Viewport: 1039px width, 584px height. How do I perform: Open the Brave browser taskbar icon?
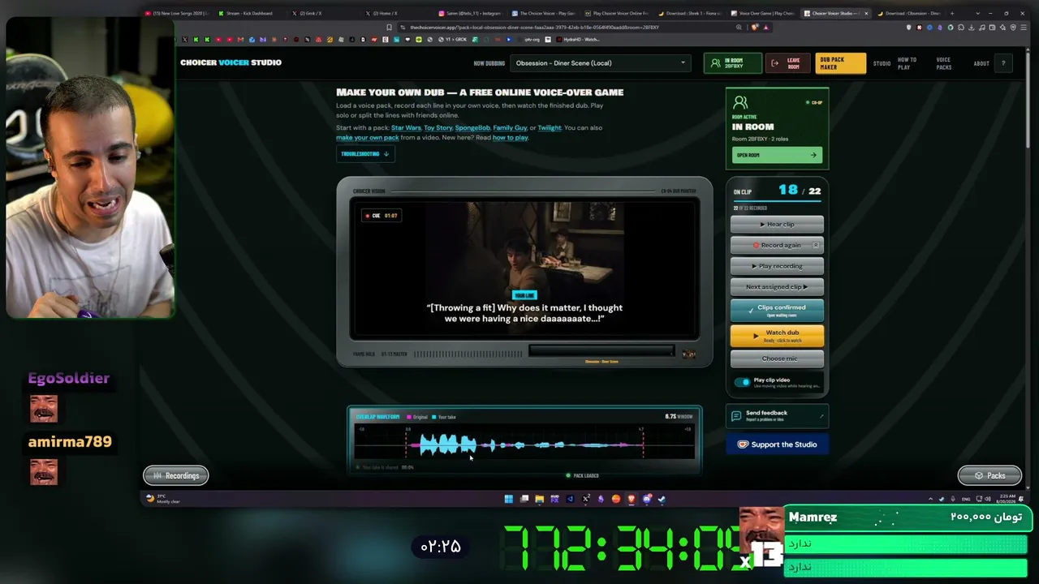click(x=631, y=499)
